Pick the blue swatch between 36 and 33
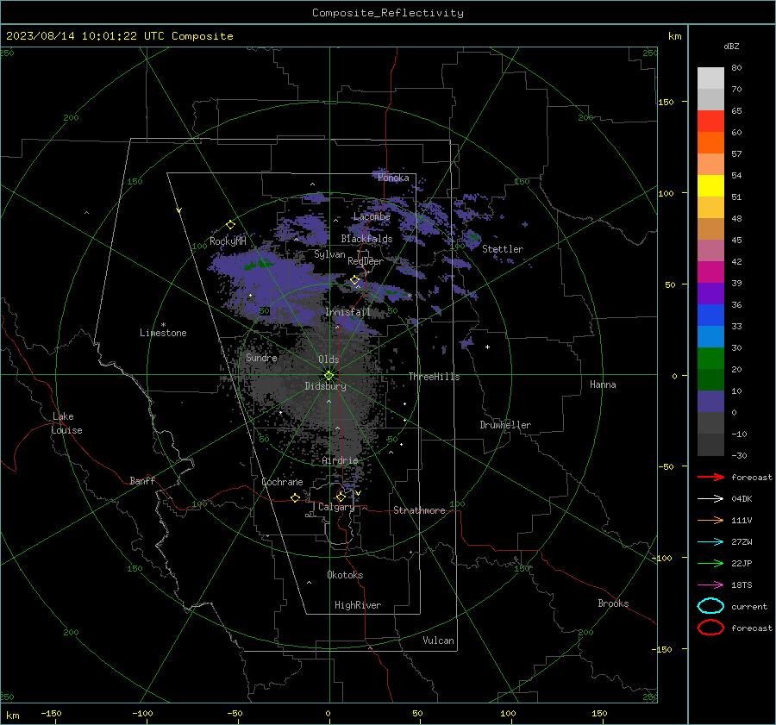776x725 pixels. tap(710, 315)
